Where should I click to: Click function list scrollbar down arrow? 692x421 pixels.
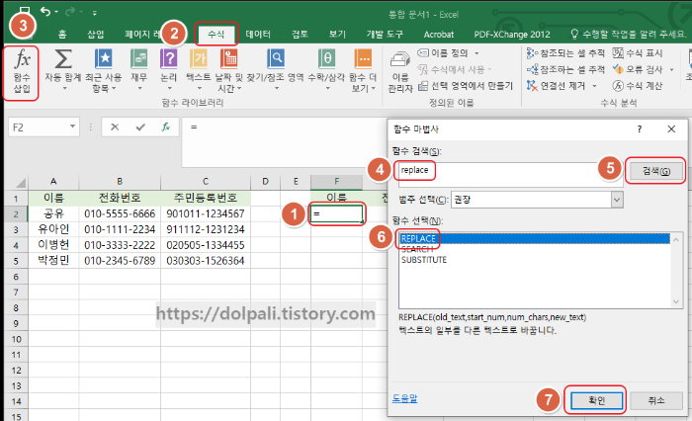[x=676, y=301]
